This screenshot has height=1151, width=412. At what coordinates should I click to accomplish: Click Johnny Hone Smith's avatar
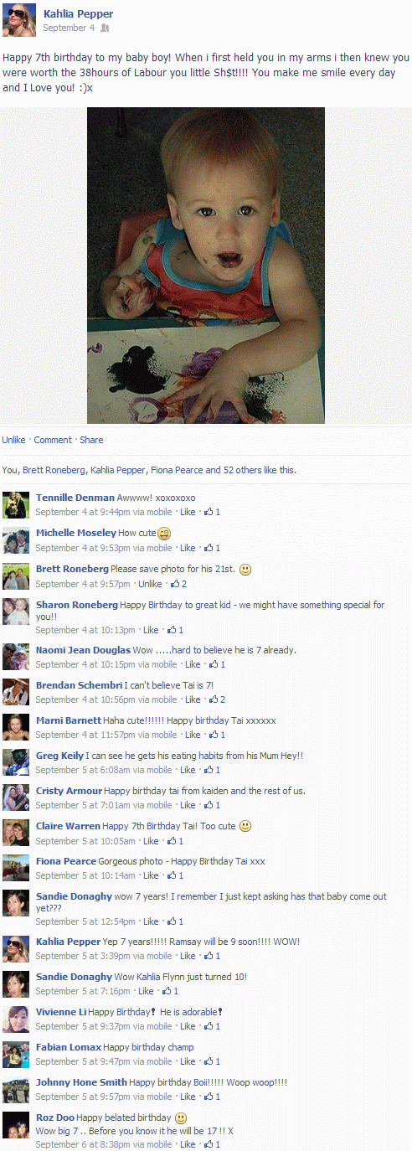click(17, 1089)
